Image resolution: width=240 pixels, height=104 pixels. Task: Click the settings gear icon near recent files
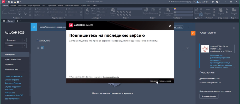pos(188,48)
